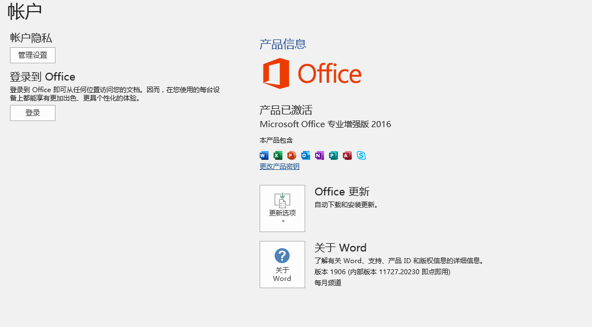The image size is (592, 327).
Task: Click the 登录 sign-in button
Action: 33,113
